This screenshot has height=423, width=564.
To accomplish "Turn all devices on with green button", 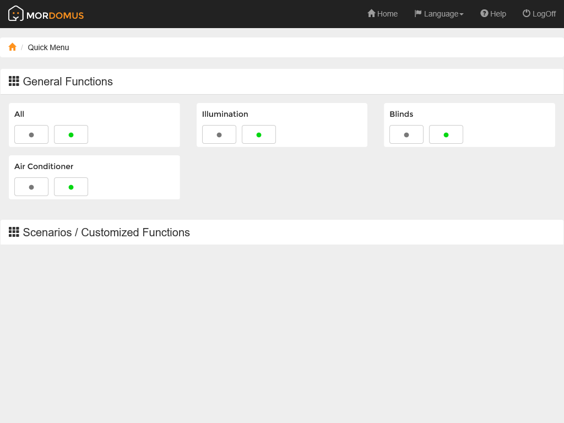I will (x=71, y=134).
